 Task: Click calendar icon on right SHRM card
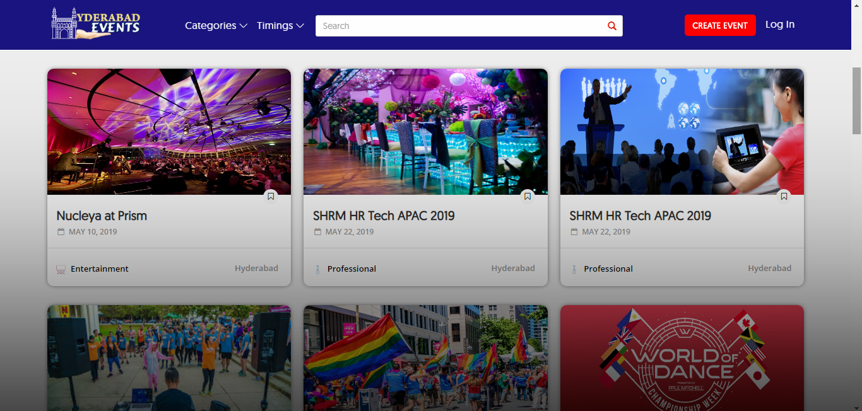pyautogui.click(x=574, y=232)
